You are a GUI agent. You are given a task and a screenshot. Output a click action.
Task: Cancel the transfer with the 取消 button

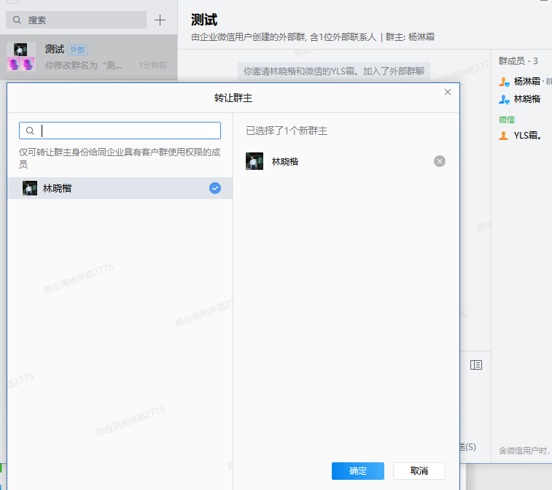pyautogui.click(x=419, y=471)
